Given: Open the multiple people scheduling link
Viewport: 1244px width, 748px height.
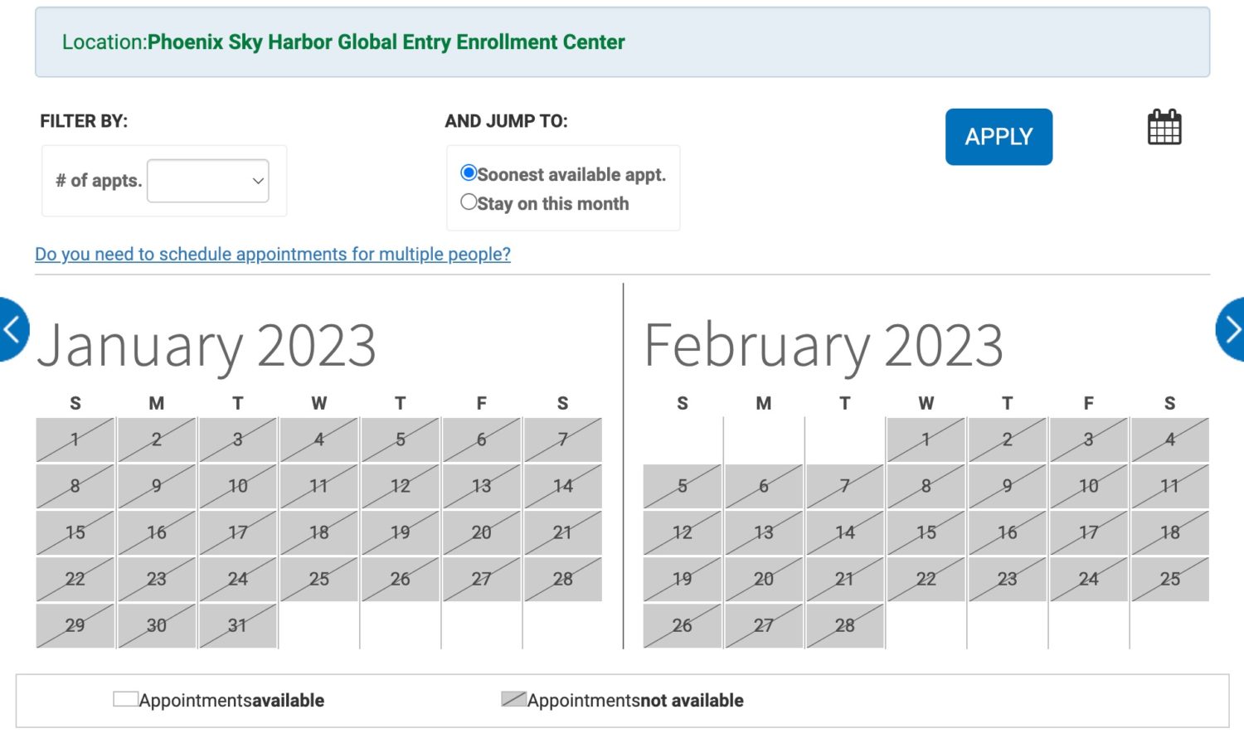Looking at the screenshot, I should (272, 254).
